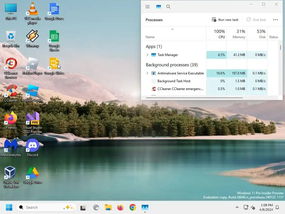Open the 1:08 PM clock and calendar

pyautogui.click(x=266, y=207)
